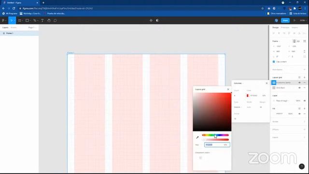Open the 4 columns grid settings icon
The width and height of the screenshot is (309, 174).
pyautogui.click(x=274, y=83)
